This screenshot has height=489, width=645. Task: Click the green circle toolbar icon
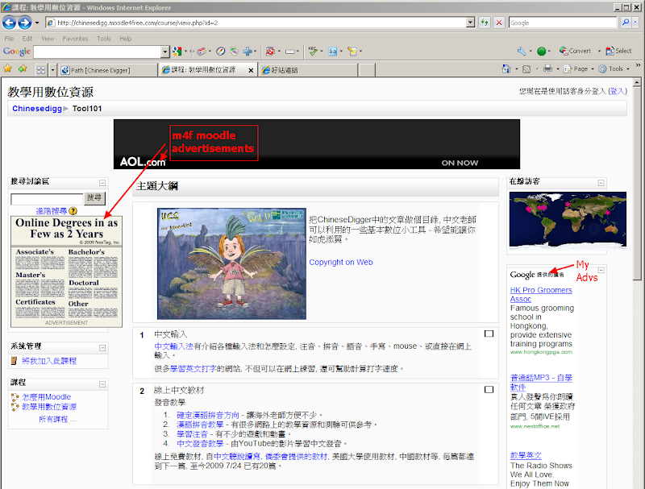pyautogui.click(x=541, y=51)
